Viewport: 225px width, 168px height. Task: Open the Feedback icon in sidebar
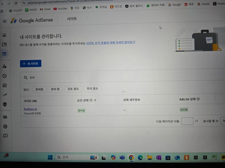5,136
